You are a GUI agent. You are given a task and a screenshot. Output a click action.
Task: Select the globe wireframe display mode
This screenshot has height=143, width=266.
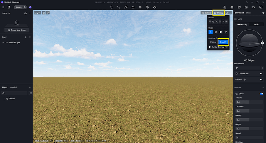(215, 32)
